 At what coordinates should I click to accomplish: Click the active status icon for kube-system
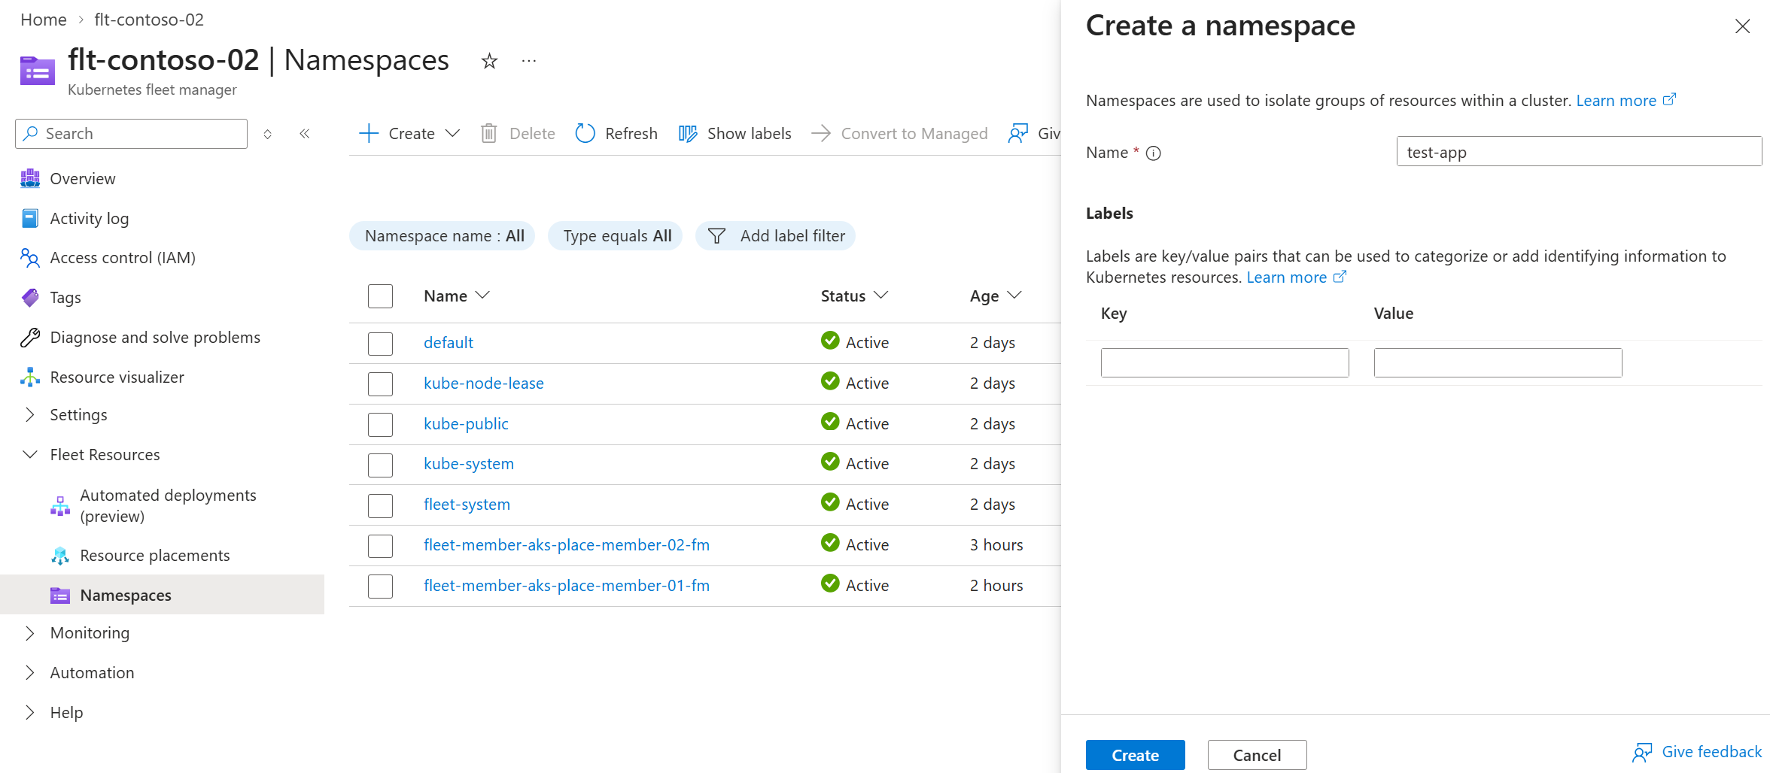[x=830, y=461]
